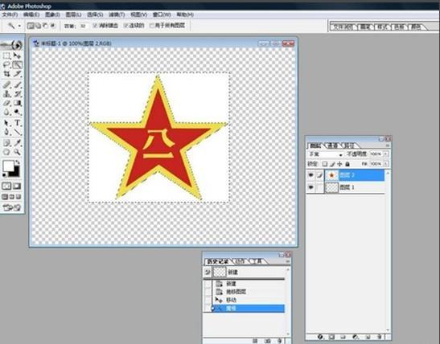Reset default foreground and background colors
This screenshot has height=344, width=440.
(x=4, y=175)
